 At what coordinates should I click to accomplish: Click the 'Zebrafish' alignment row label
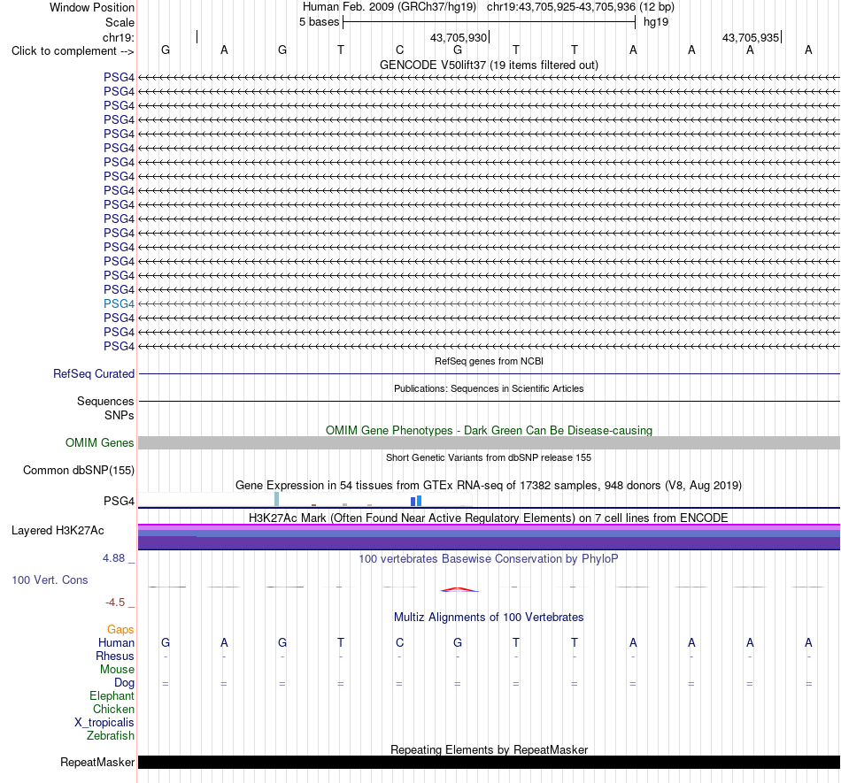click(111, 735)
